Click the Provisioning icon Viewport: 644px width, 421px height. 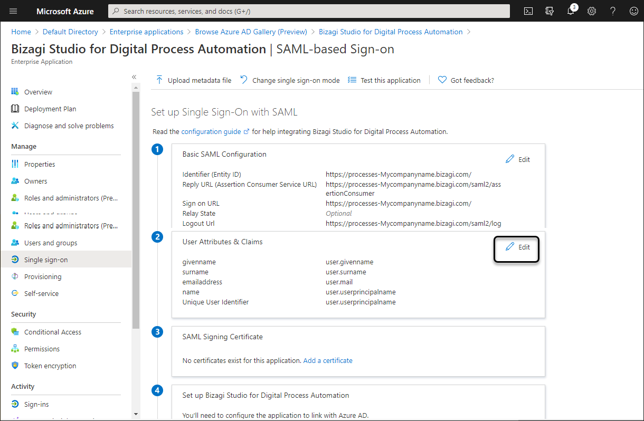15,276
